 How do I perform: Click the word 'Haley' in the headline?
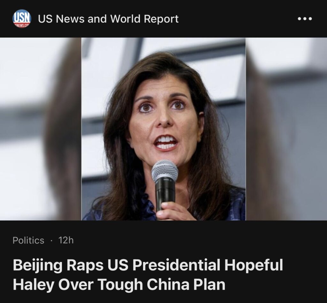tap(33, 285)
